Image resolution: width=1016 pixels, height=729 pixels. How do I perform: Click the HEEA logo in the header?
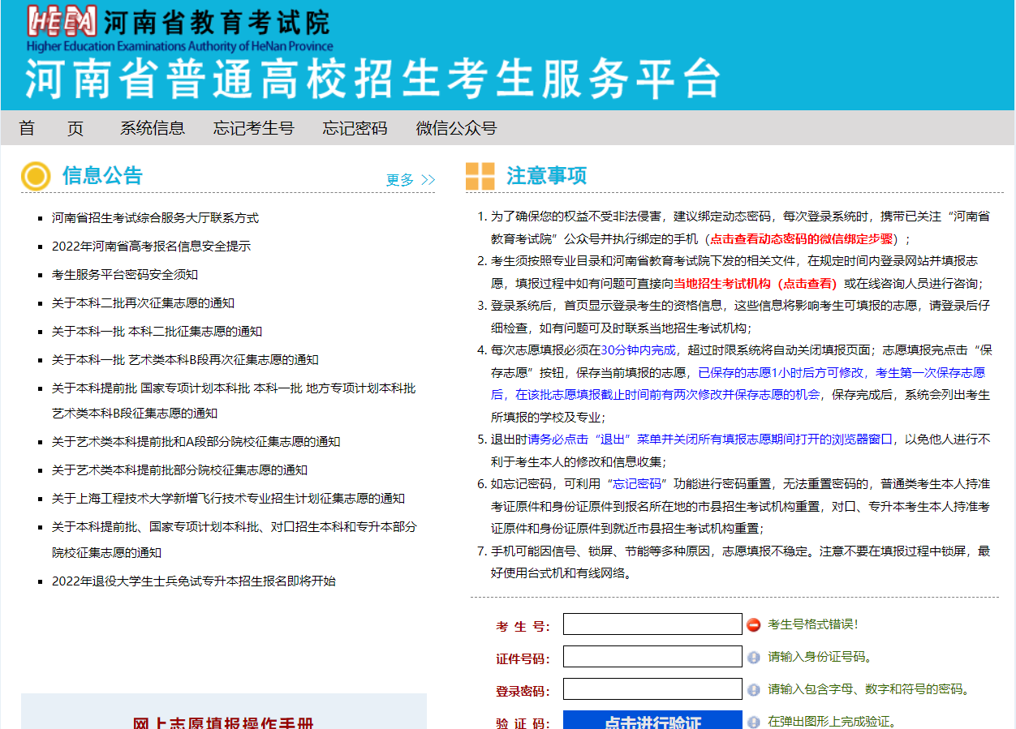click(x=62, y=21)
